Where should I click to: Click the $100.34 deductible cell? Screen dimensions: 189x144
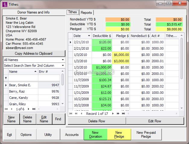(102, 80)
